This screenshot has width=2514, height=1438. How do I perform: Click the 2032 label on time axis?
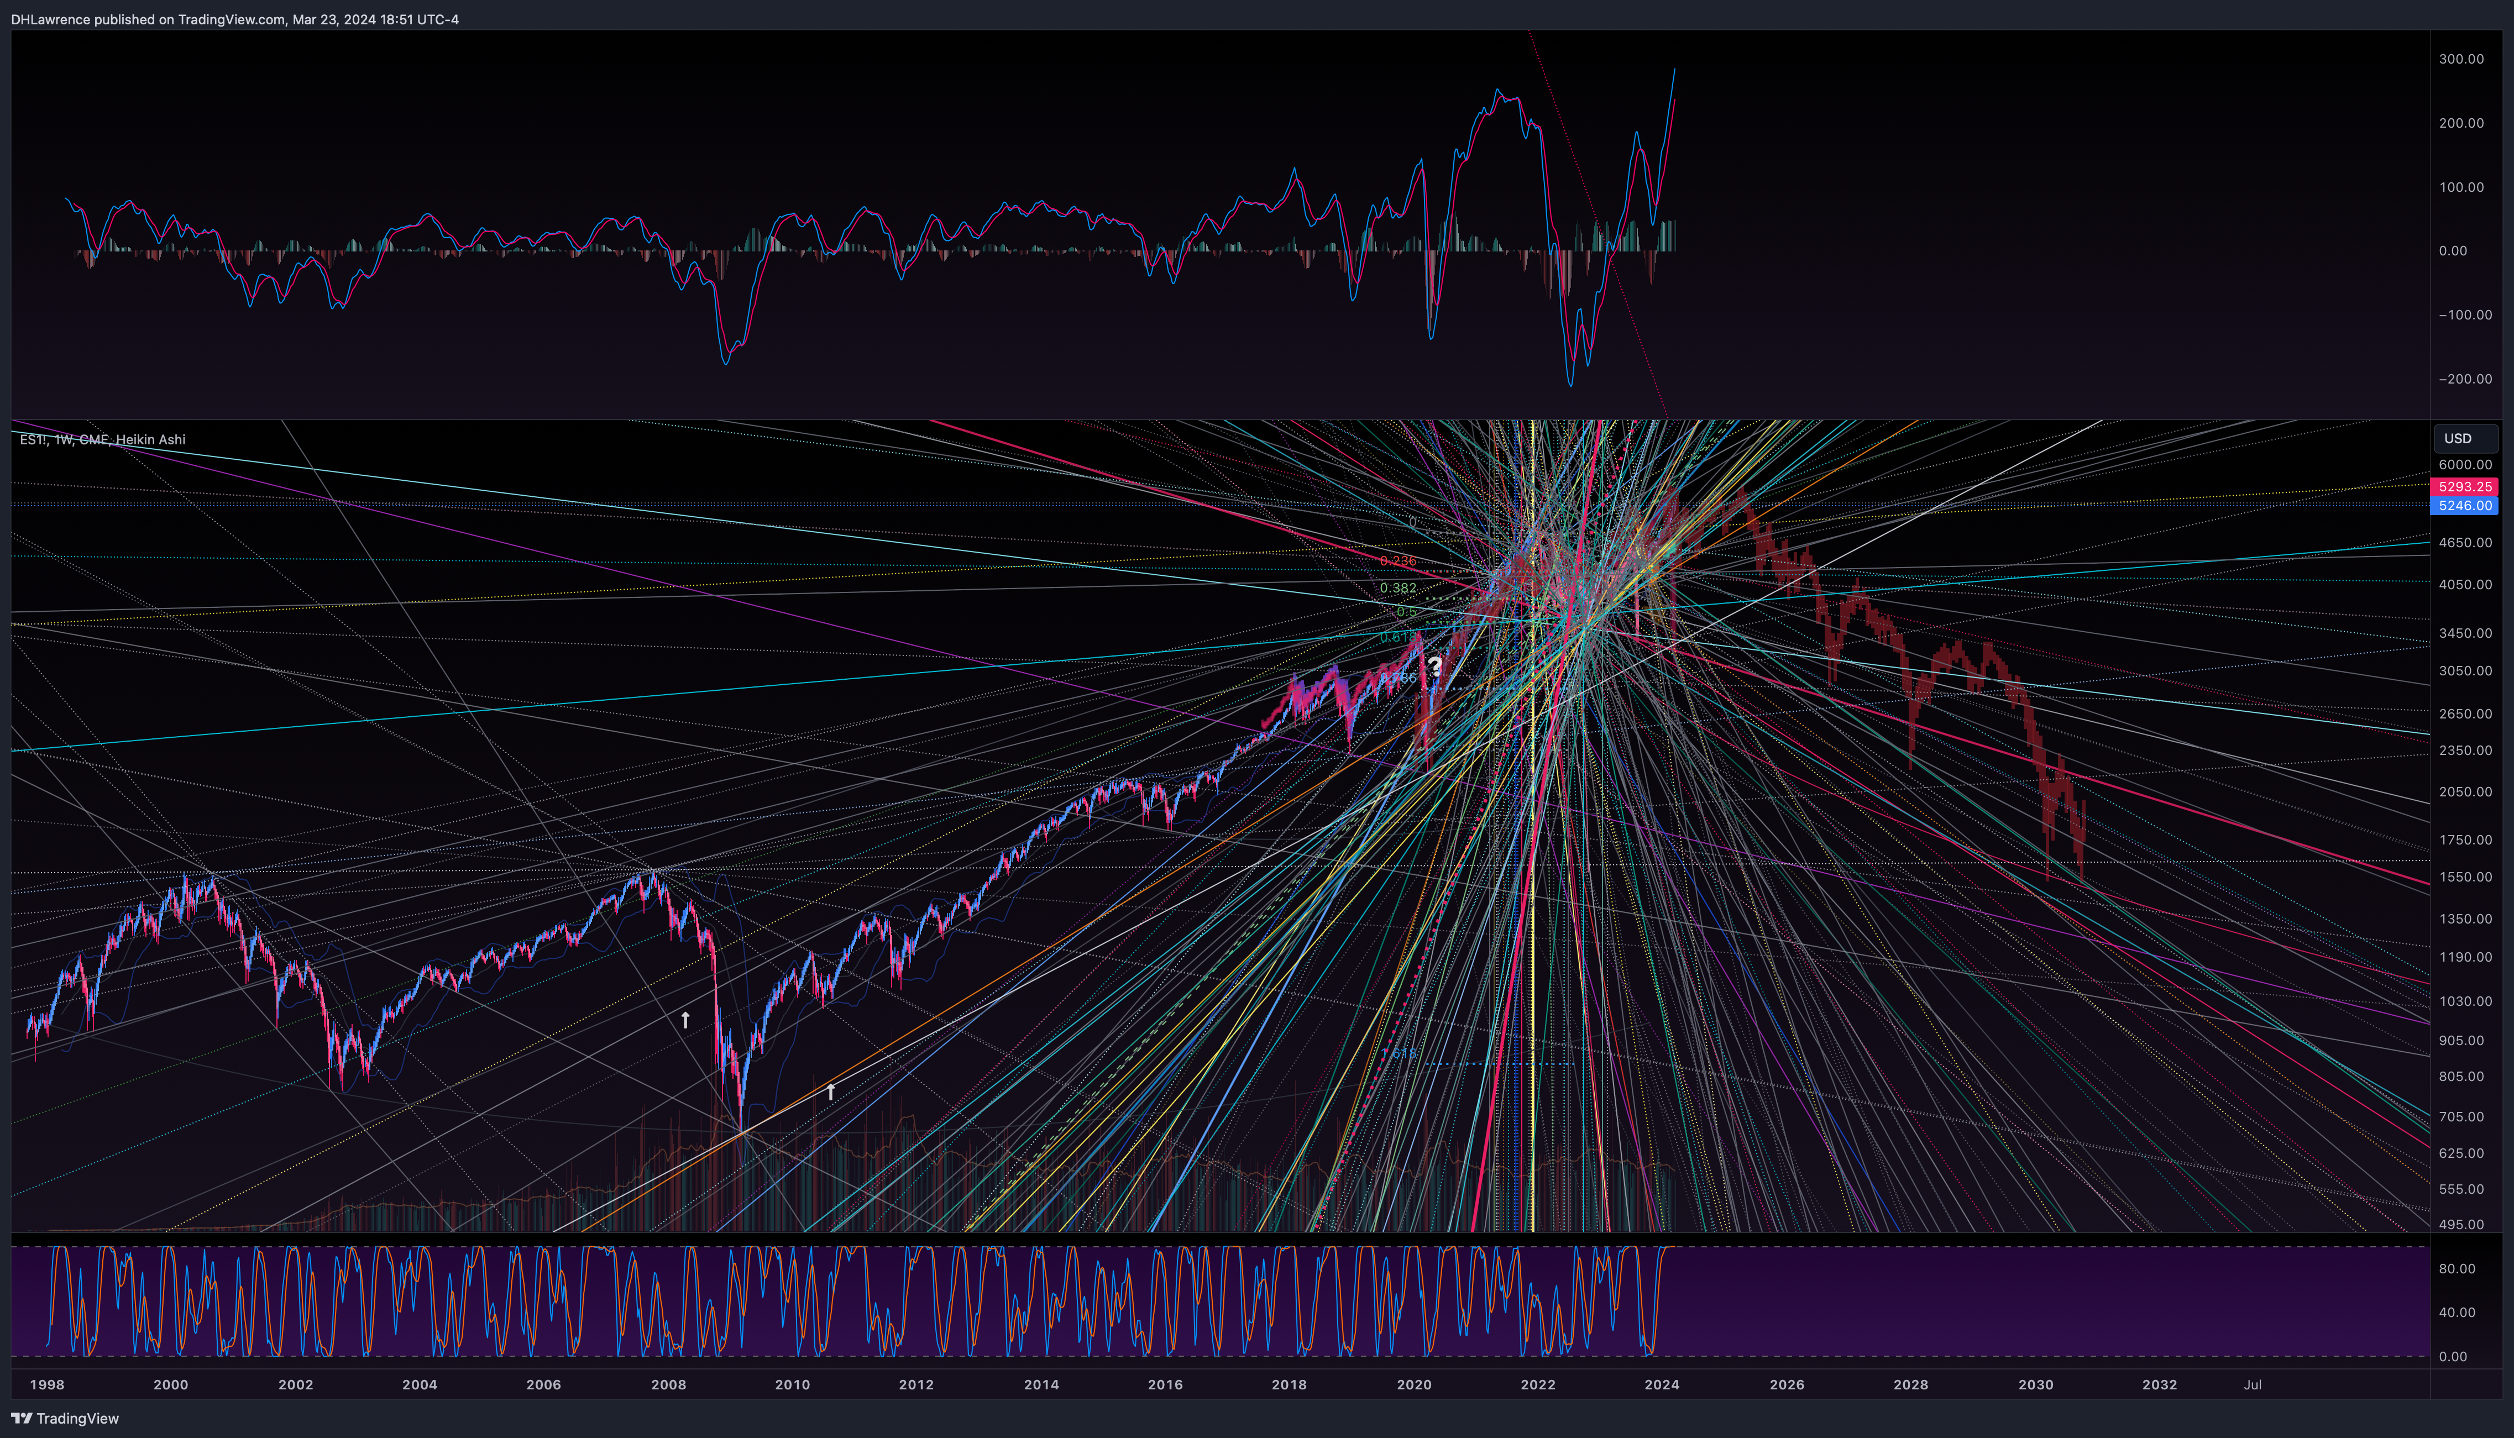tap(2159, 1384)
